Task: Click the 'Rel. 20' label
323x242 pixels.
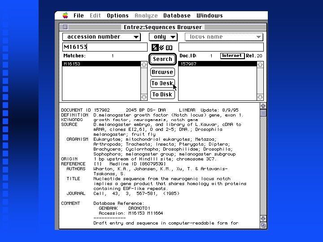Action: (254, 56)
